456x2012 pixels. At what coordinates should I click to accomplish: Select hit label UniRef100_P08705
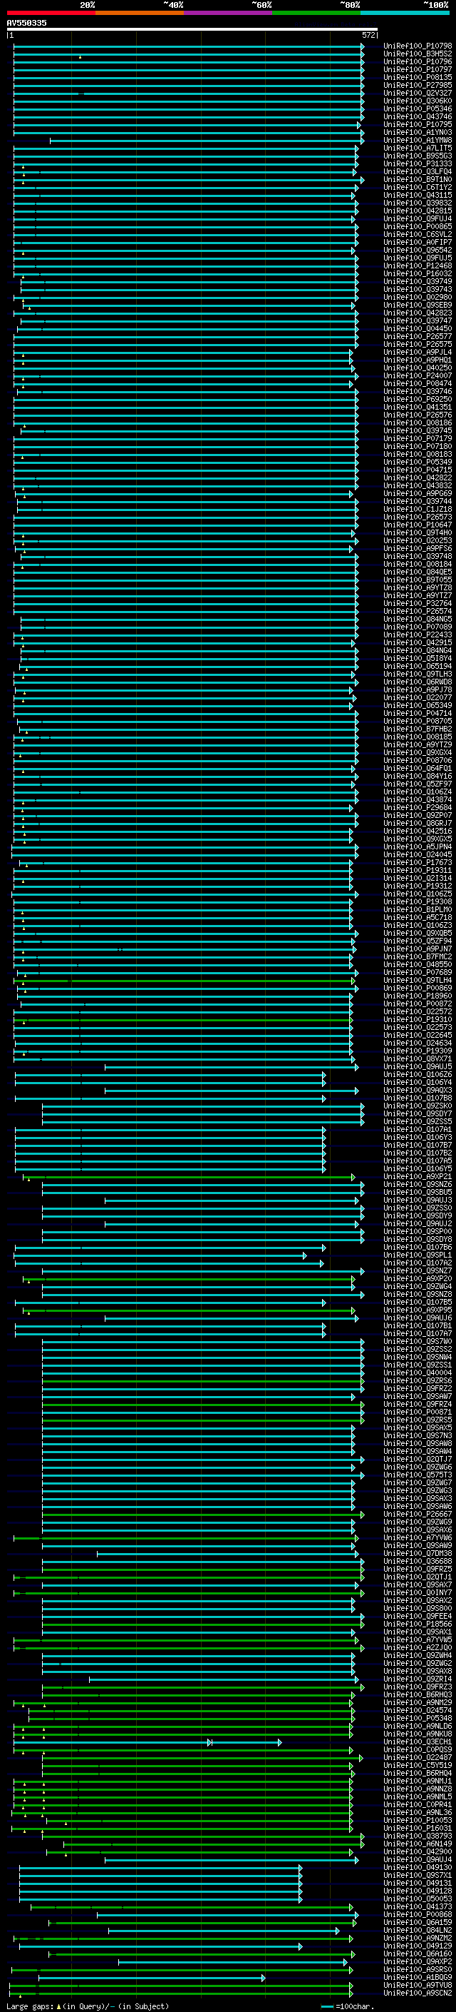coord(418,722)
